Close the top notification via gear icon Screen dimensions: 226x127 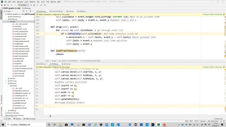224,14
